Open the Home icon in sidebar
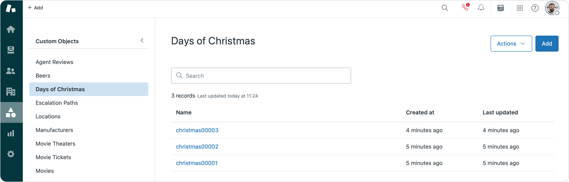Screen dimensions: 569x182 point(11,29)
